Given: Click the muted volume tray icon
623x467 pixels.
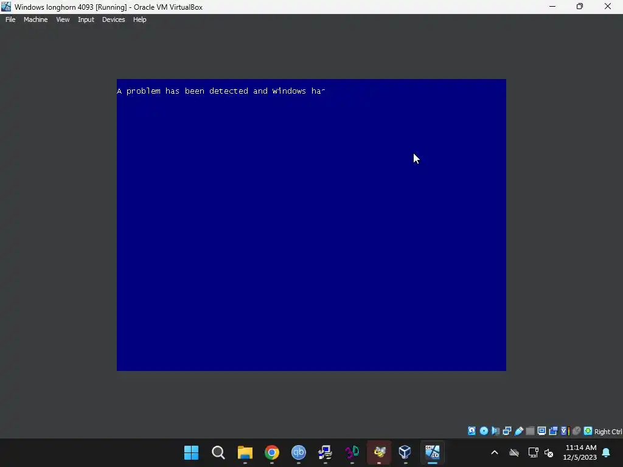Looking at the screenshot, I should pos(549,452).
